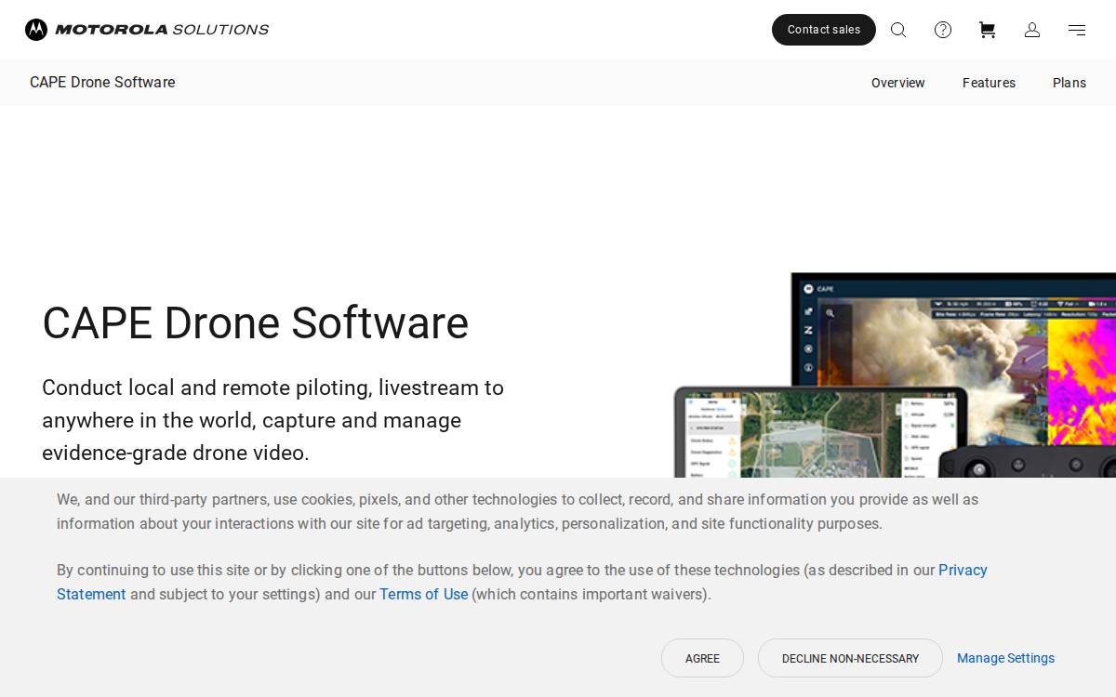Open Manage Settings for cookies
The height and width of the screenshot is (697, 1116).
[1005, 658]
